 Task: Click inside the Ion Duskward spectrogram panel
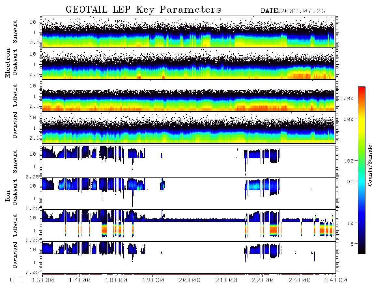click(x=189, y=193)
